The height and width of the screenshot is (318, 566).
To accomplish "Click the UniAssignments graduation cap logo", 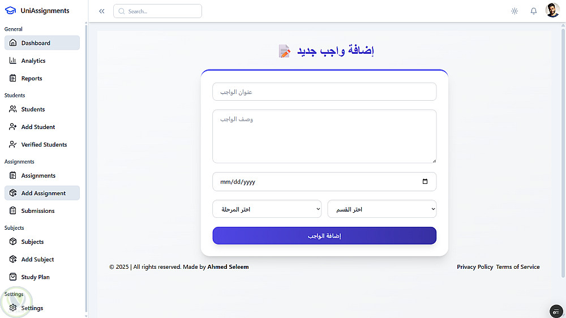I will pyautogui.click(x=10, y=11).
